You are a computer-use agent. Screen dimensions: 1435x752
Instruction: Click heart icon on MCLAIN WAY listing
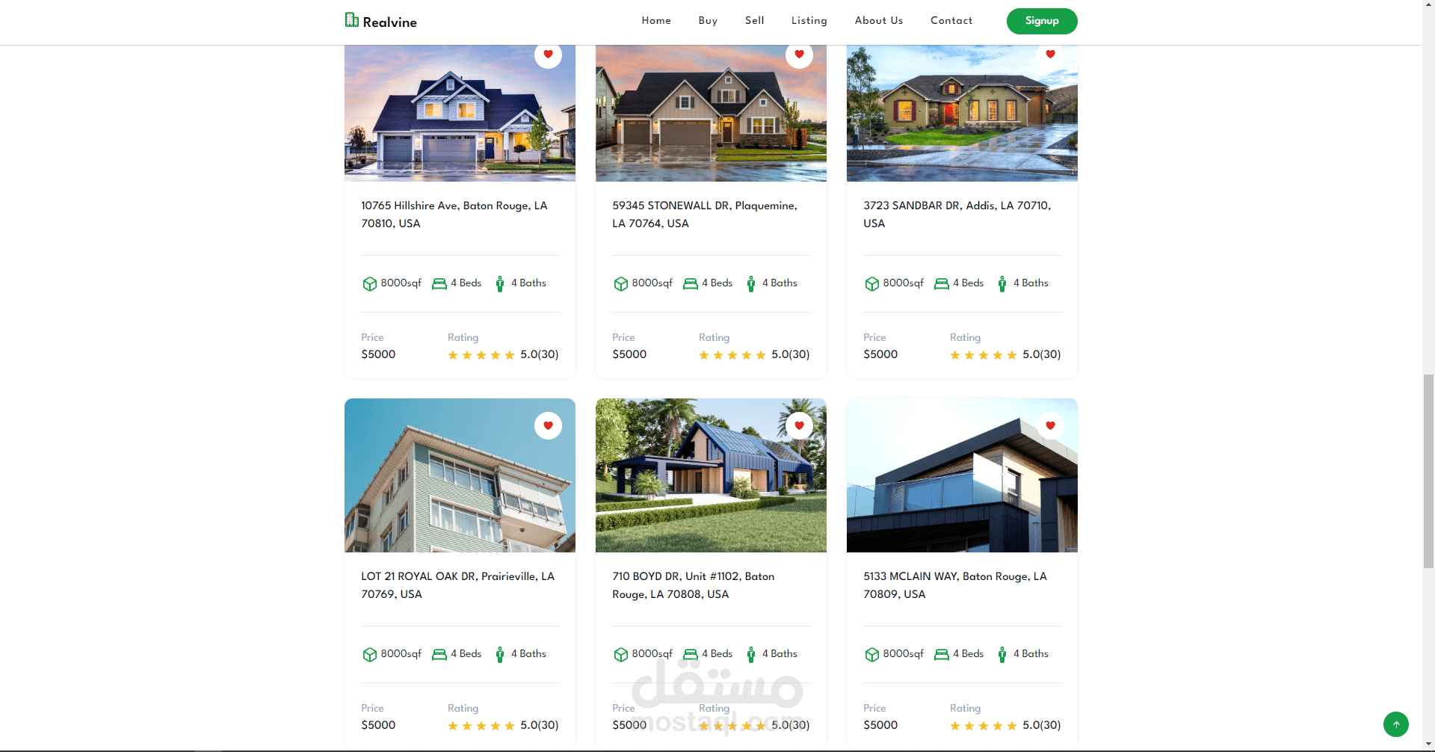(x=1050, y=425)
